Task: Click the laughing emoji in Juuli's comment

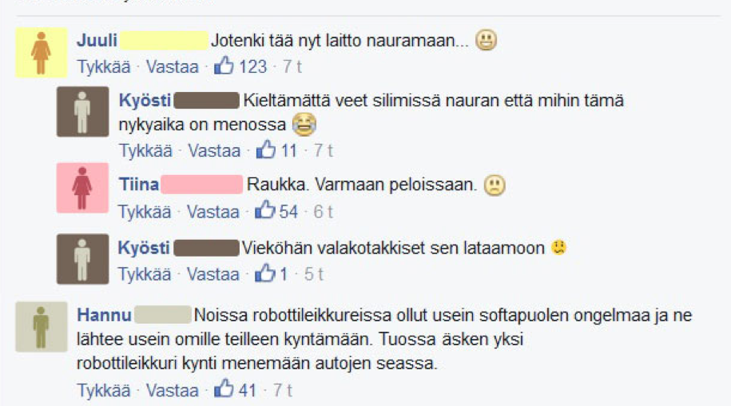Action: coord(486,40)
